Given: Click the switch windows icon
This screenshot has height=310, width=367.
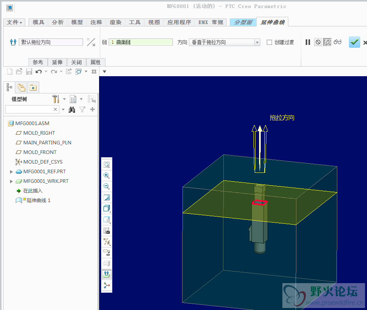Looking at the screenshot, I should point(78,71).
